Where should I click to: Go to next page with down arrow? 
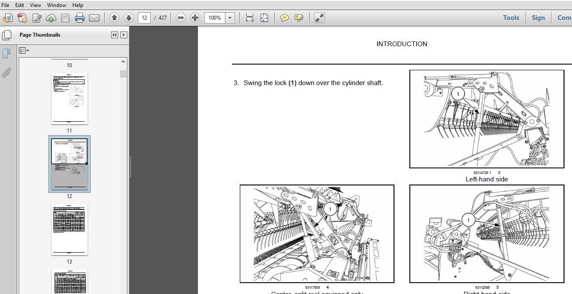click(129, 18)
